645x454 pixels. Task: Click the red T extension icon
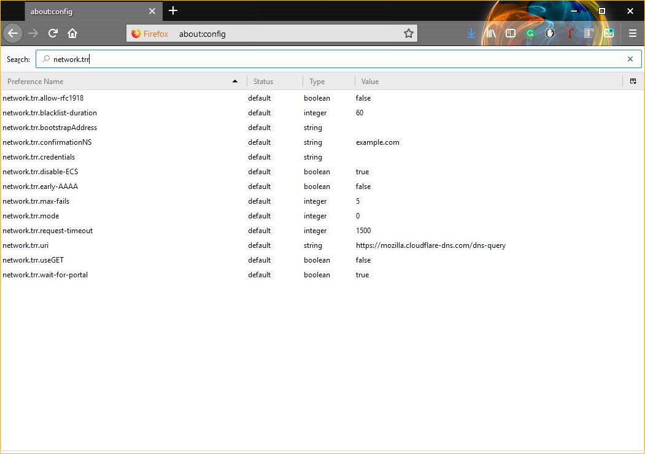570,34
